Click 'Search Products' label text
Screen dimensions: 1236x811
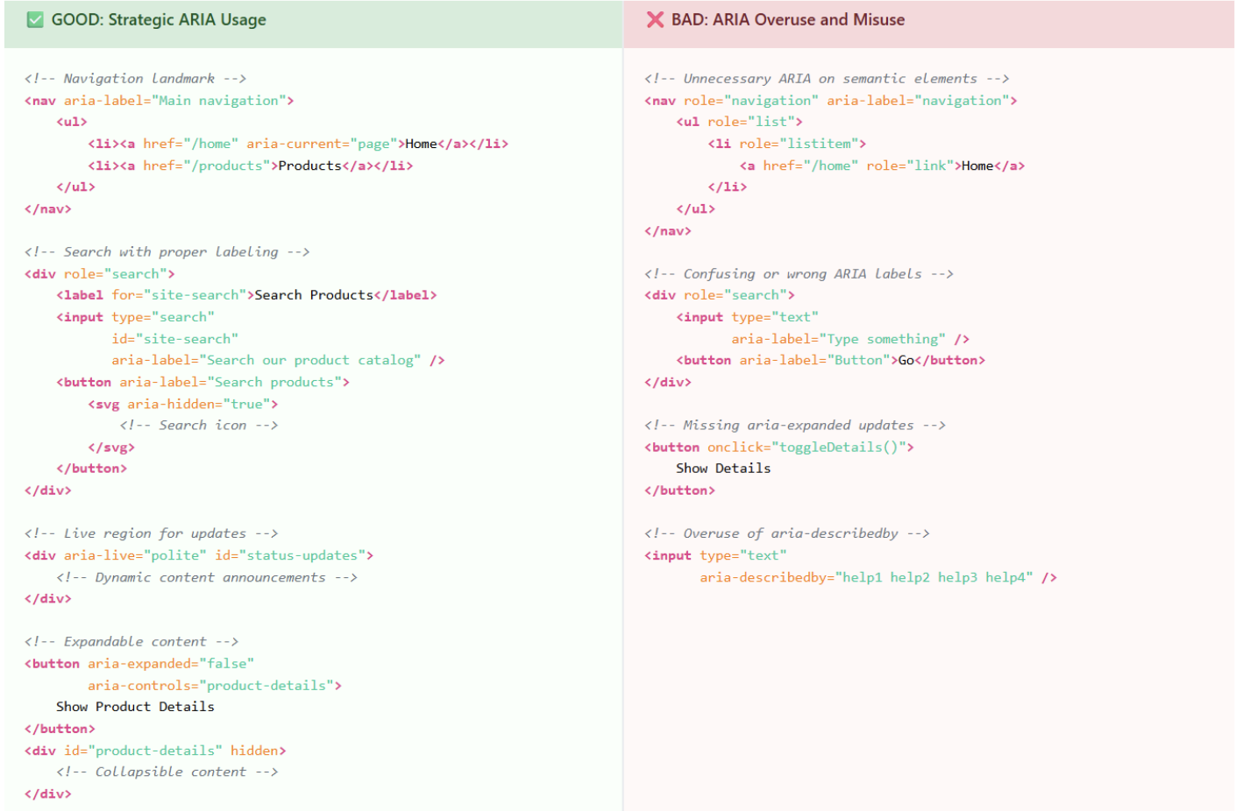tap(313, 295)
